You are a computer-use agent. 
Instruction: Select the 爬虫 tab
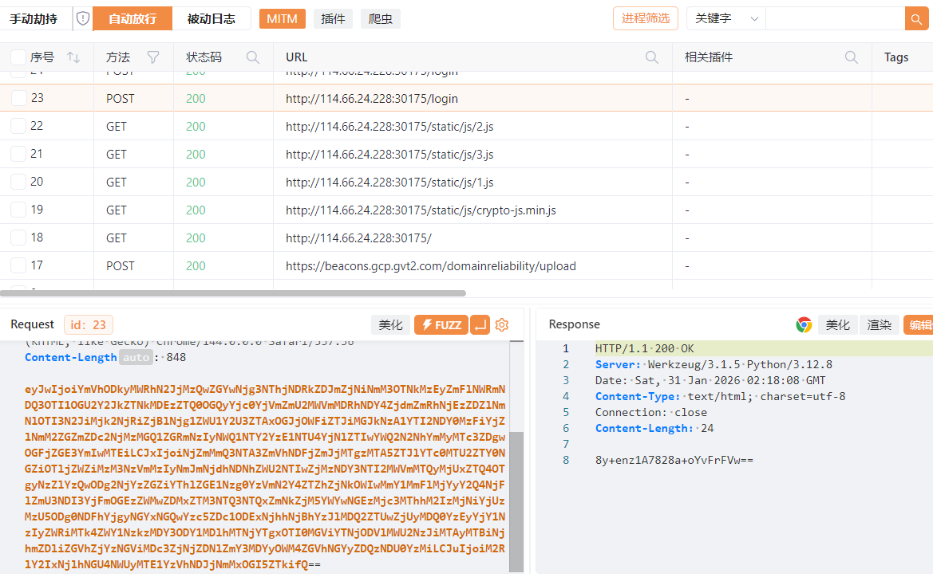pos(380,18)
